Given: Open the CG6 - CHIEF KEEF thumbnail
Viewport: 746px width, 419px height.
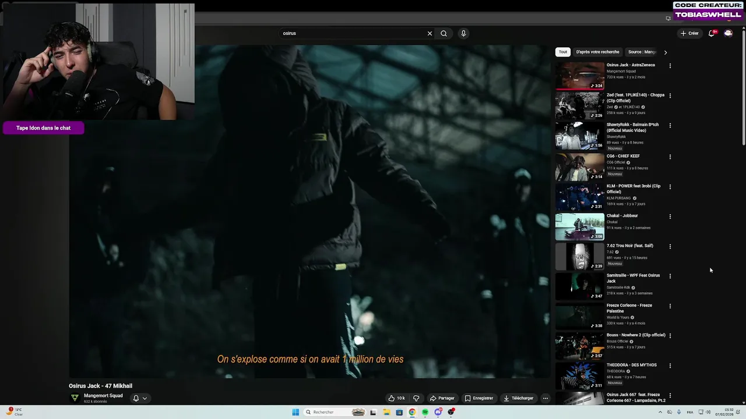Looking at the screenshot, I should coord(580,167).
